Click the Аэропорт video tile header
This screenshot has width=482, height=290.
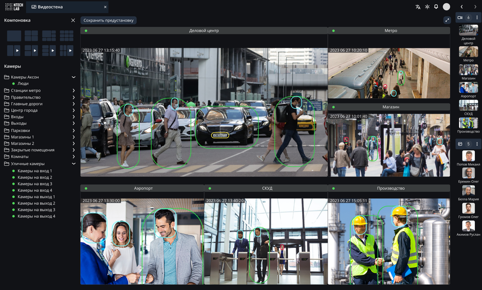pyautogui.click(x=142, y=188)
